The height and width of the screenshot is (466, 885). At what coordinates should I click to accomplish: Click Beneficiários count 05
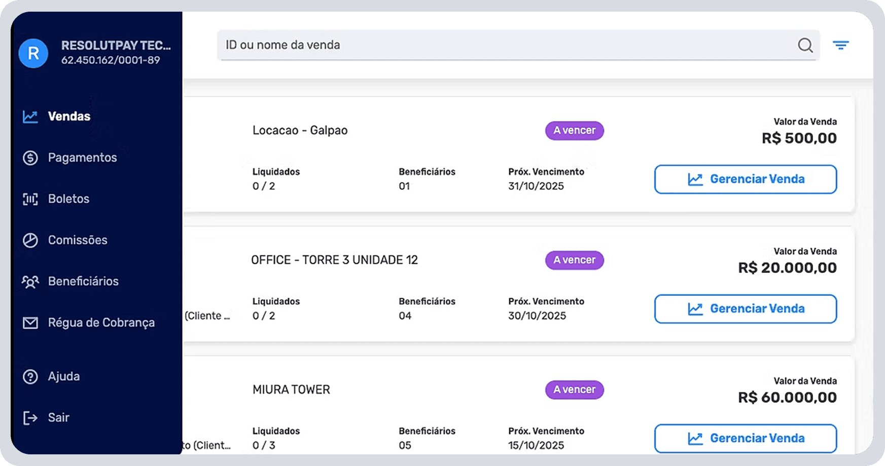pyautogui.click(x=405, y=446)
